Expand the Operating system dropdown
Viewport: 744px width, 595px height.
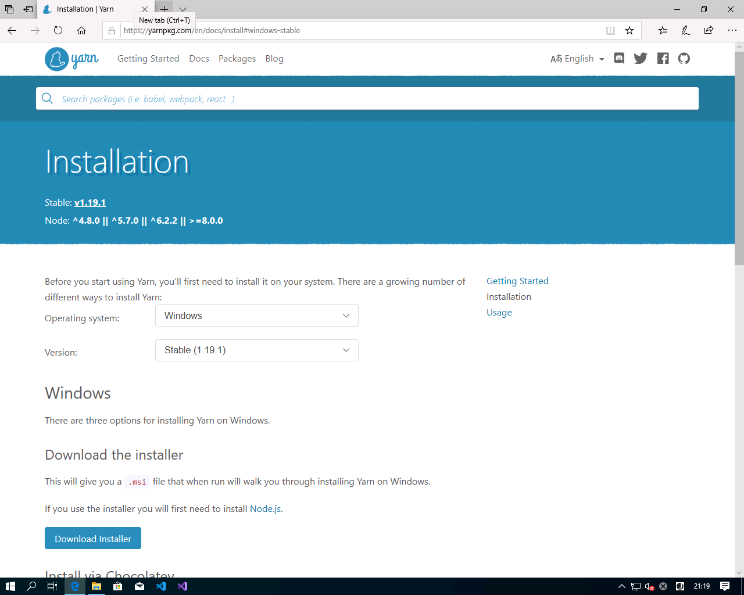[x=256, y=316]
